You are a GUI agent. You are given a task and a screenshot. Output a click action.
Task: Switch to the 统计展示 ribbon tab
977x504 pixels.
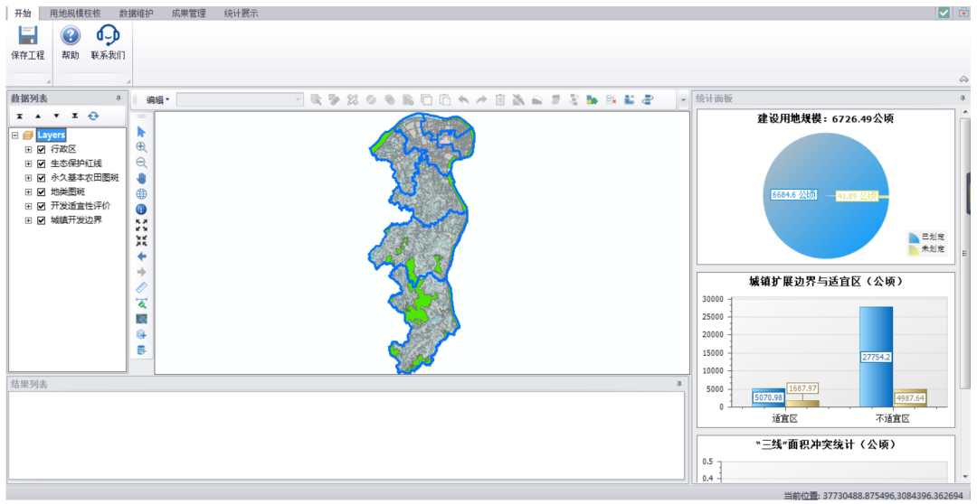click(242, 13)
